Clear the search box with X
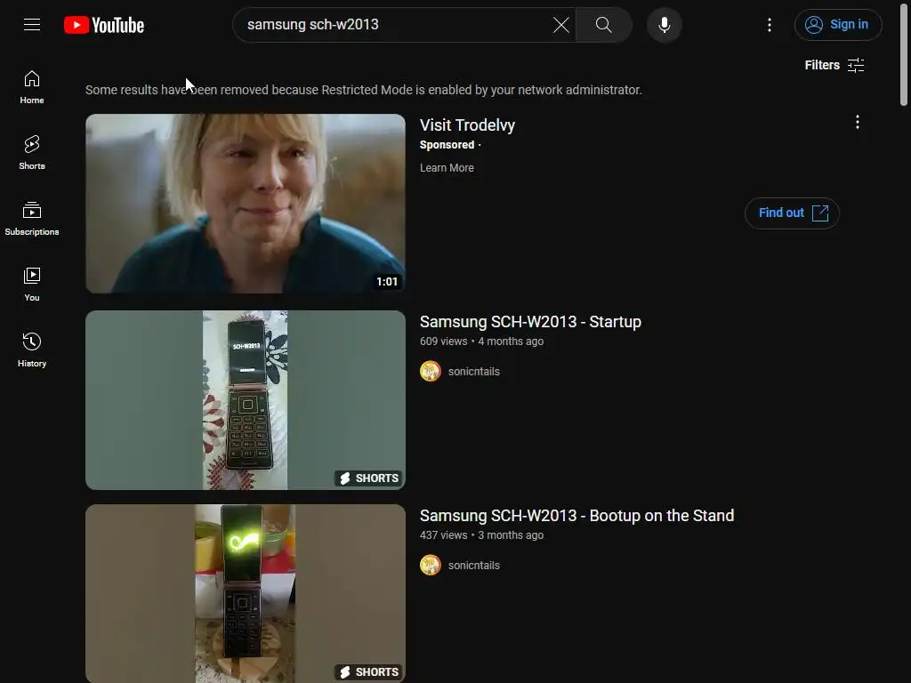 pos(560,25)
